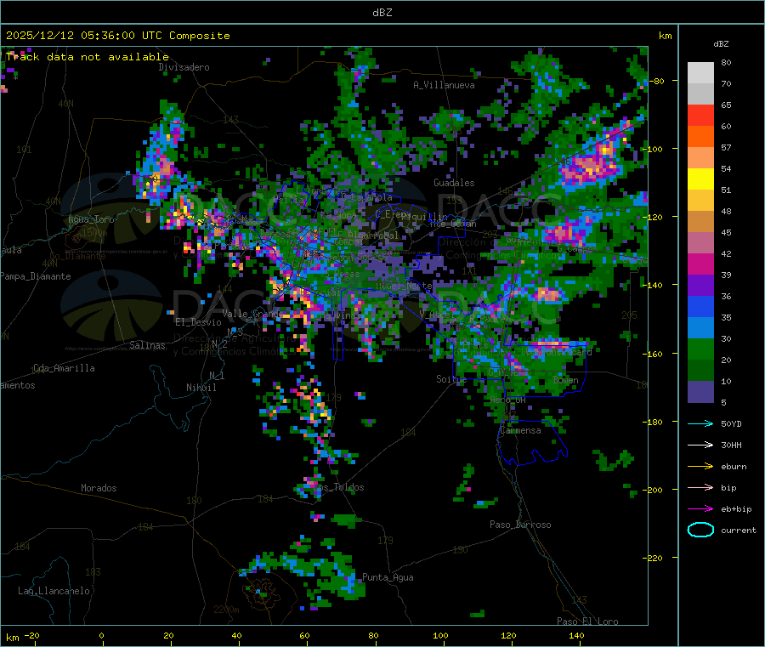Click the 'Bowen' place label
The image size is (765, 647).
coord(566,380)
